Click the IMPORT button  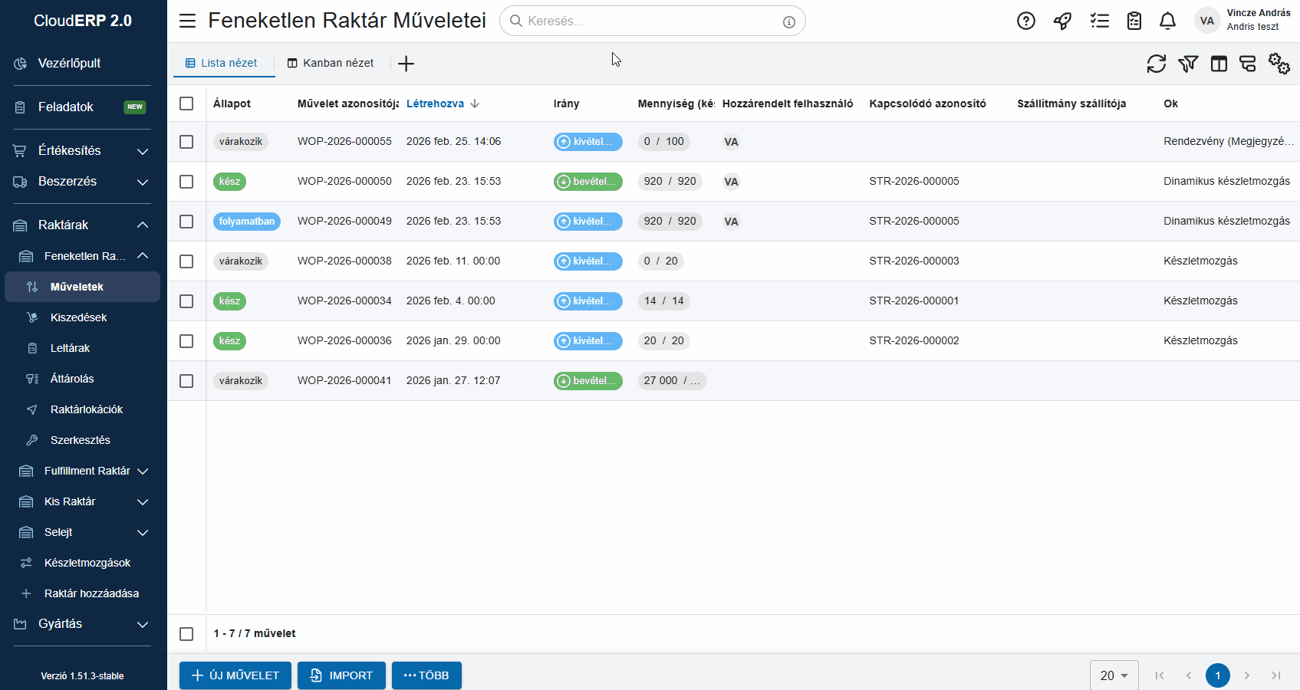click(x=341, y=675)
